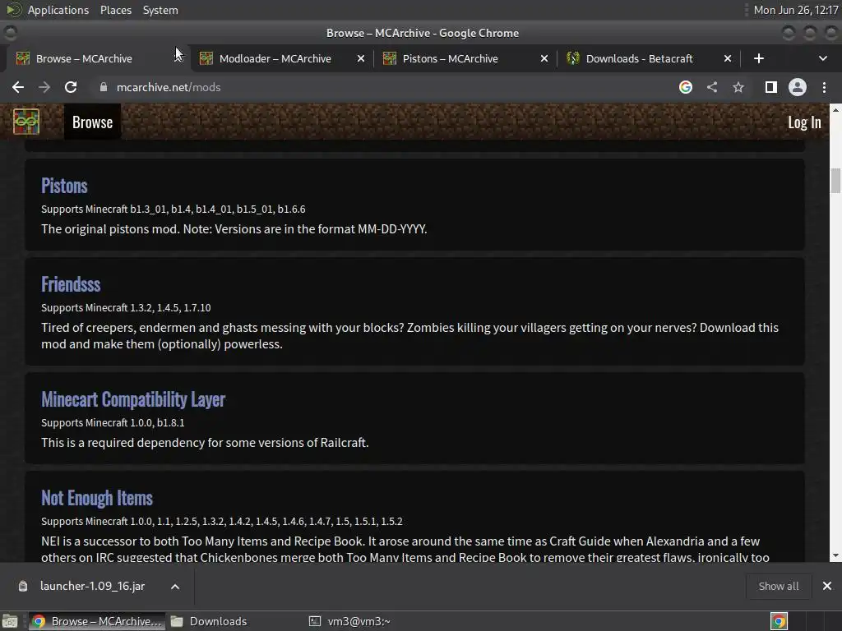This screenshot has height=631, width=842.
Task: Click the Browse navigation item
Action: click(92, 122)
